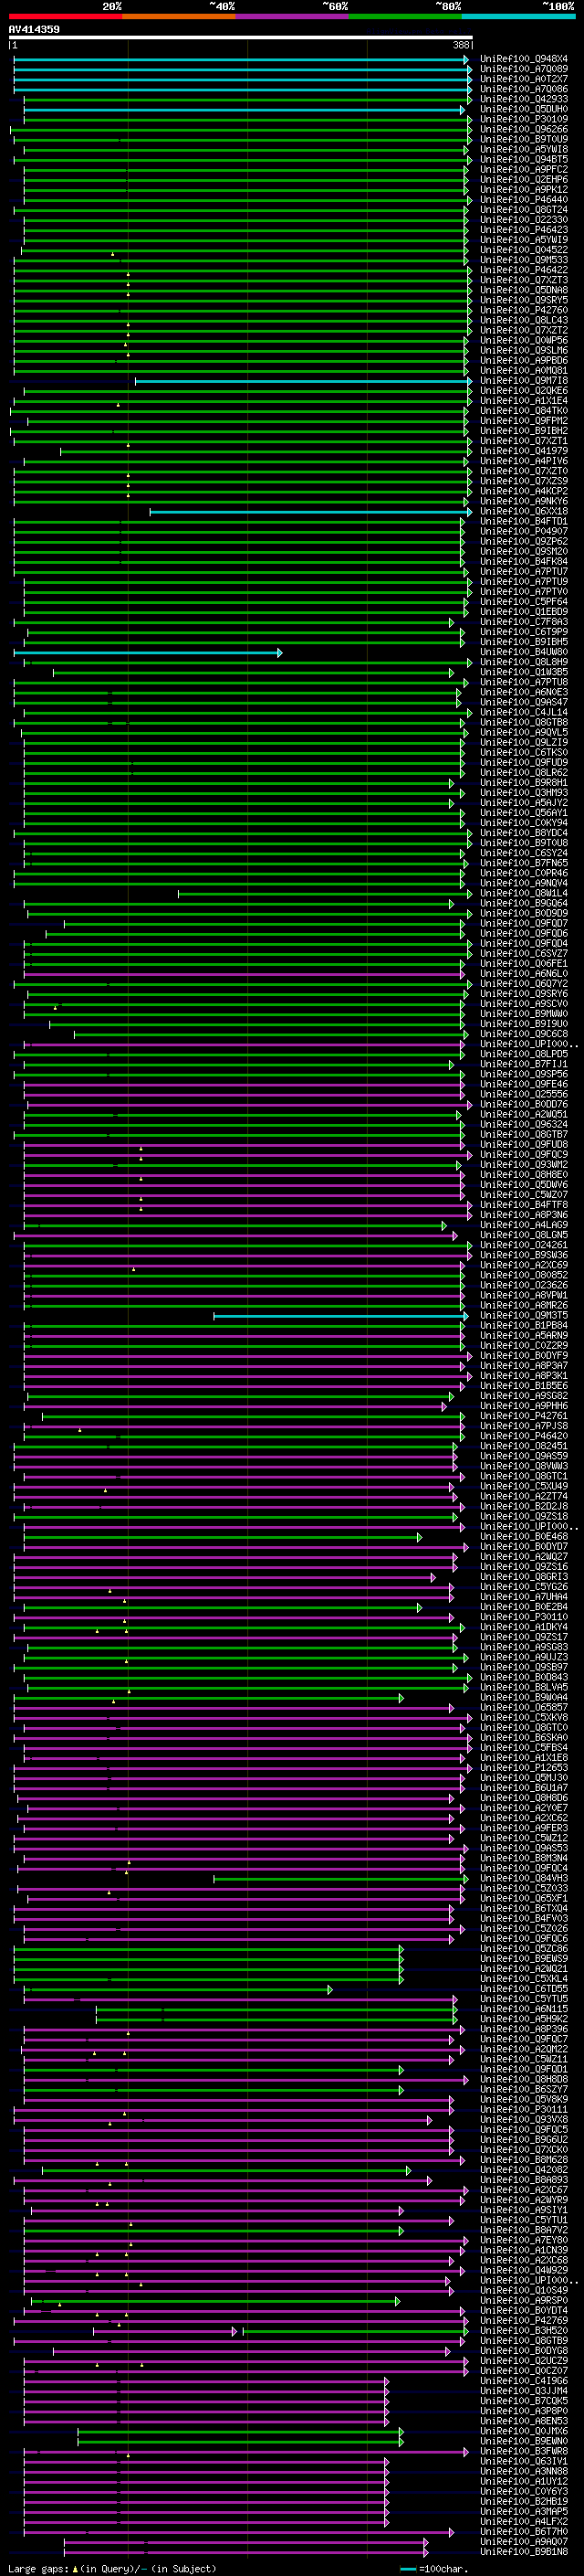This screenshot has width=584, height=2576.
Task: Select label UniRef100_O80852
Action: pyautogui.click(x=524, y=1275)
